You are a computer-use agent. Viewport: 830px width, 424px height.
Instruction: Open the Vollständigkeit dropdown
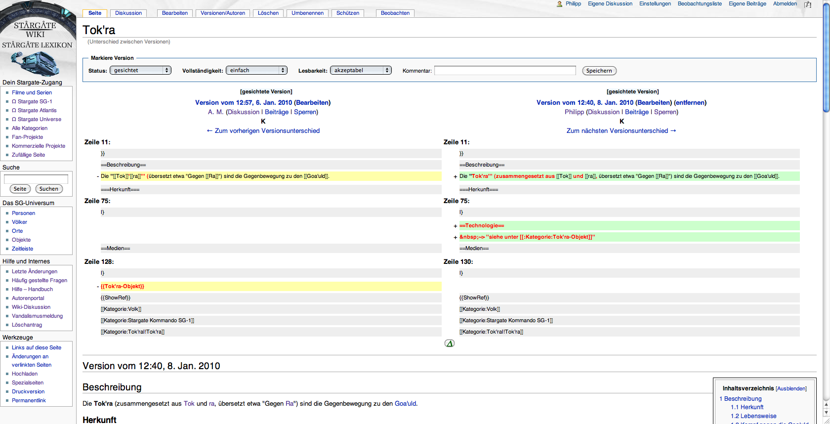pos(256,71)
